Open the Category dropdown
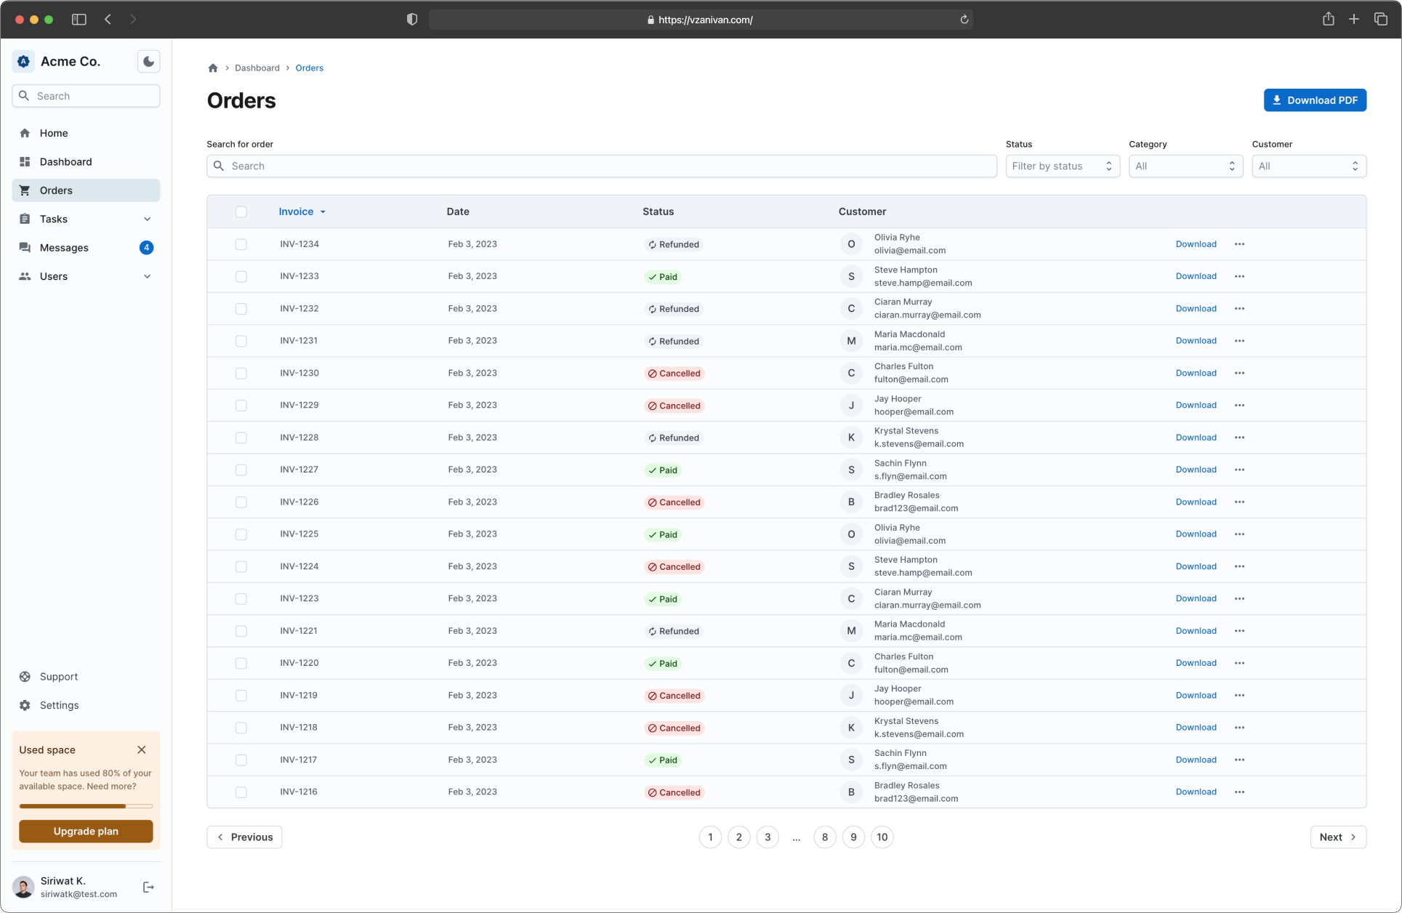 click(1185, 166)
